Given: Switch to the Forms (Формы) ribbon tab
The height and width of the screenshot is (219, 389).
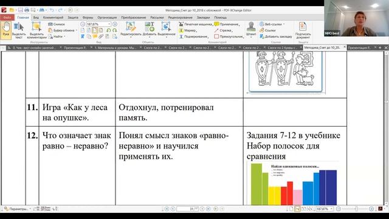Looking at the screenshot, I should [88, 18].
